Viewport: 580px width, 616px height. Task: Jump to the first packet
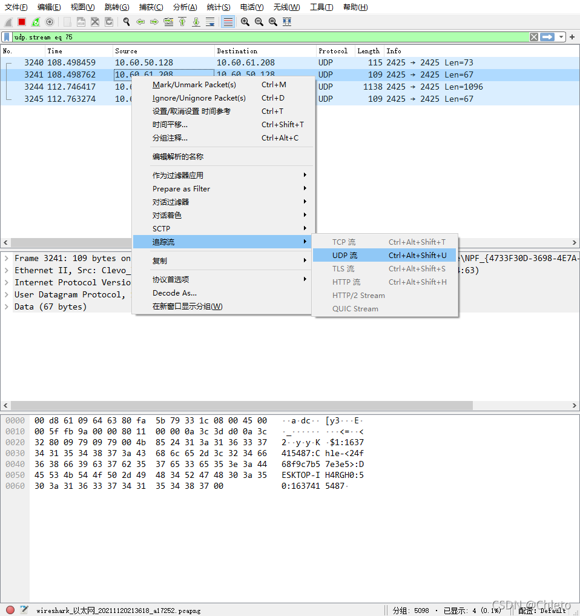[x=182, y=22]
